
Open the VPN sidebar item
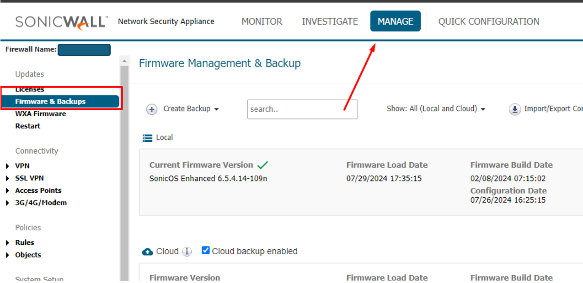pyautogui.click(x=22, y=166)
